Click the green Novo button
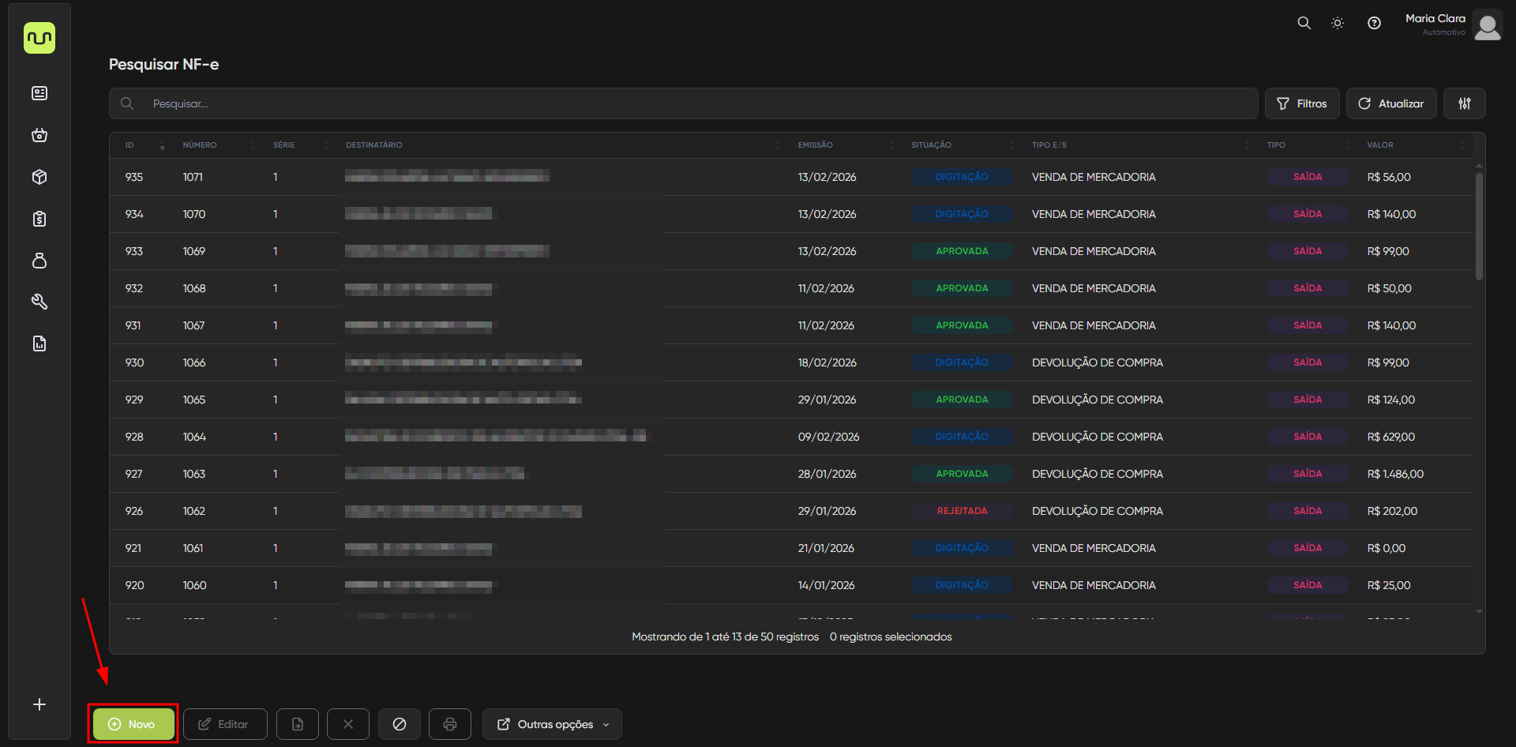 pyautogui.click(x=133, y=724)
